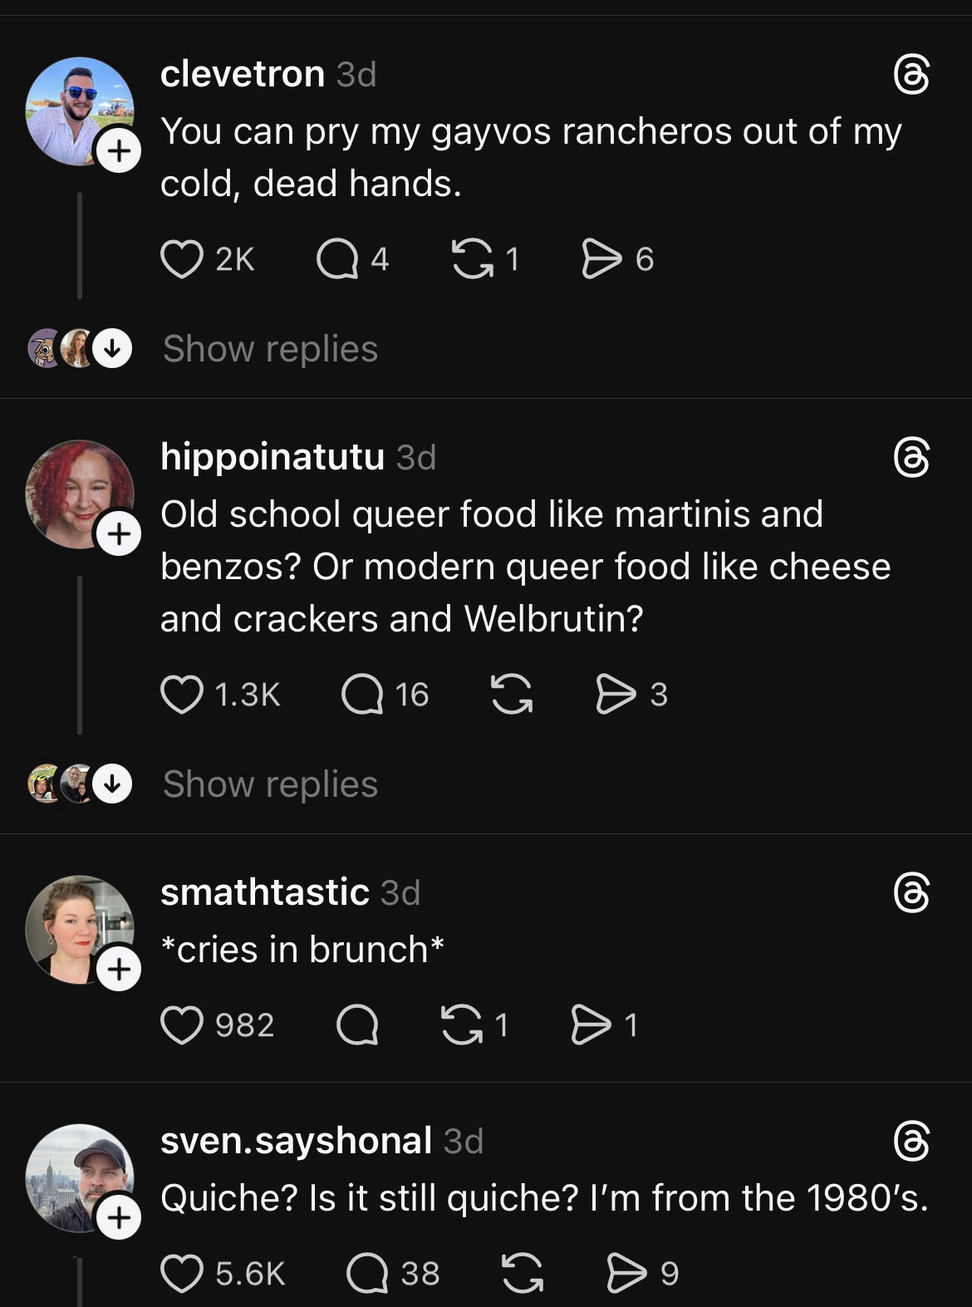This screenshot has height=1307, width=972.
Task: Share sven.sayshonal's quiche post
Action: [x=626, y=1274]
